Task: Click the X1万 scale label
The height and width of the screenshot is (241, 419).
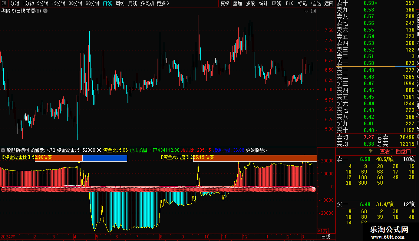Action: pyautogui.click(x=323, y=231)
